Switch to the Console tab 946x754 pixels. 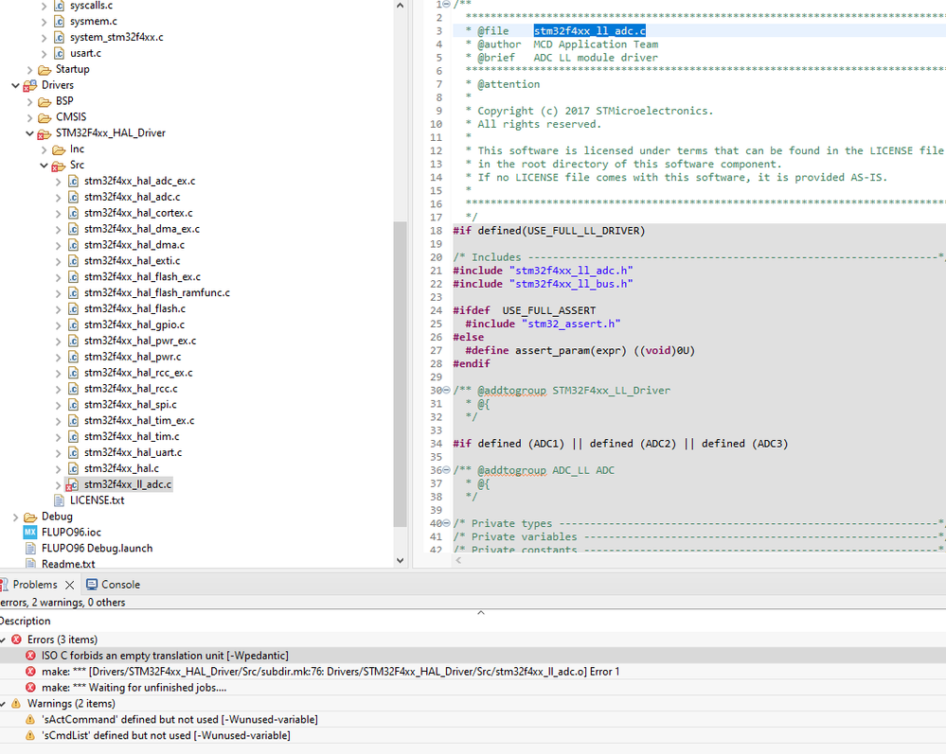(x=120, y=584)
